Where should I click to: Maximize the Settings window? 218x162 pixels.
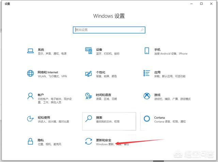[x=201, y=4]
